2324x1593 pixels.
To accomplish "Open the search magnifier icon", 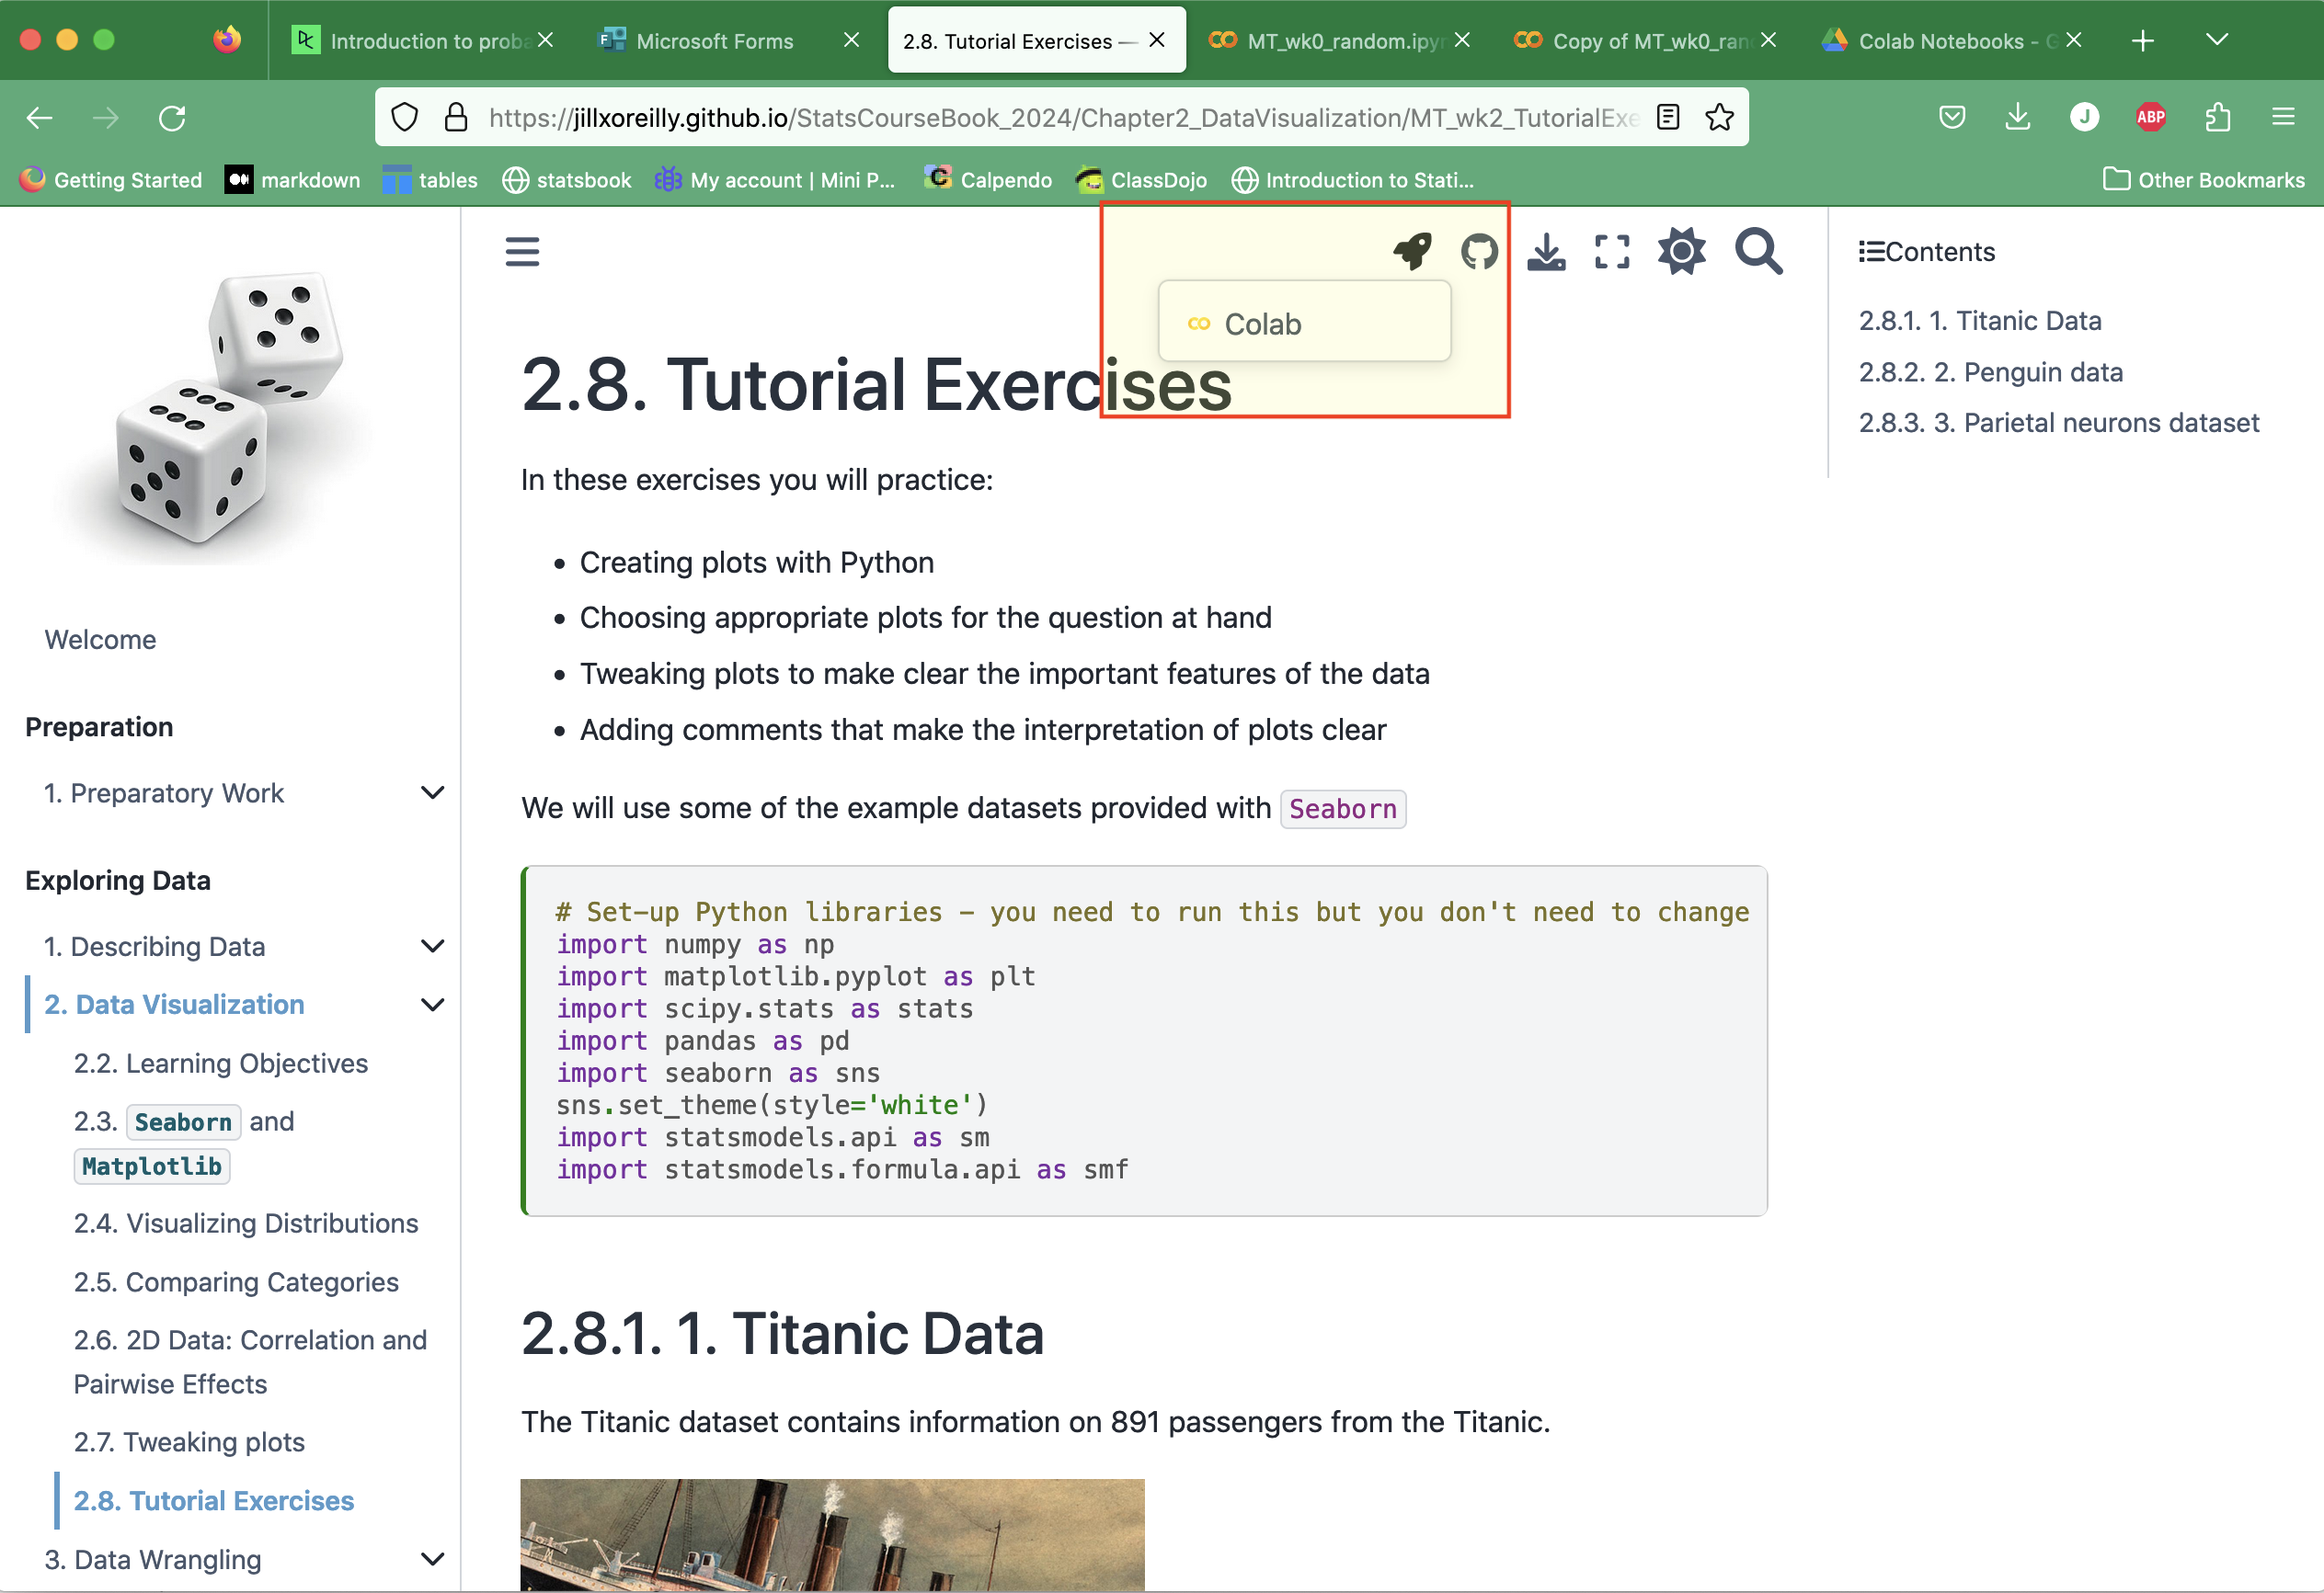I will coord(1758,251).
